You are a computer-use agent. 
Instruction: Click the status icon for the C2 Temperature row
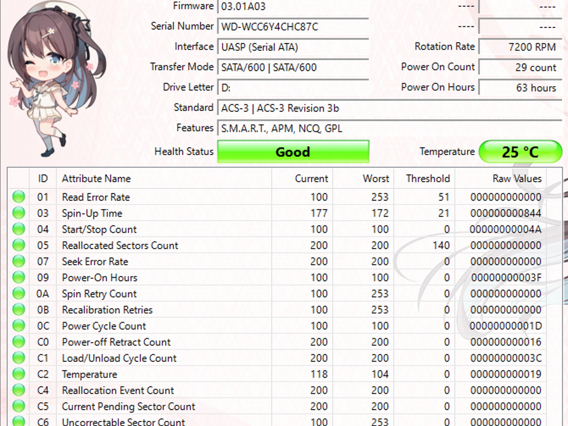pyautogui.click(x=19, y=374)
